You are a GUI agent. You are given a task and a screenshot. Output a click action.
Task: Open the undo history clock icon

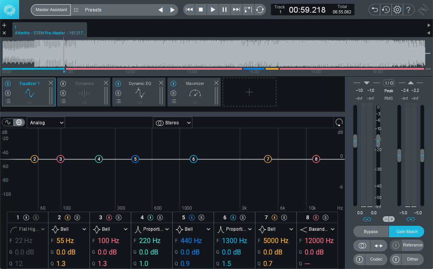(386, 10)
